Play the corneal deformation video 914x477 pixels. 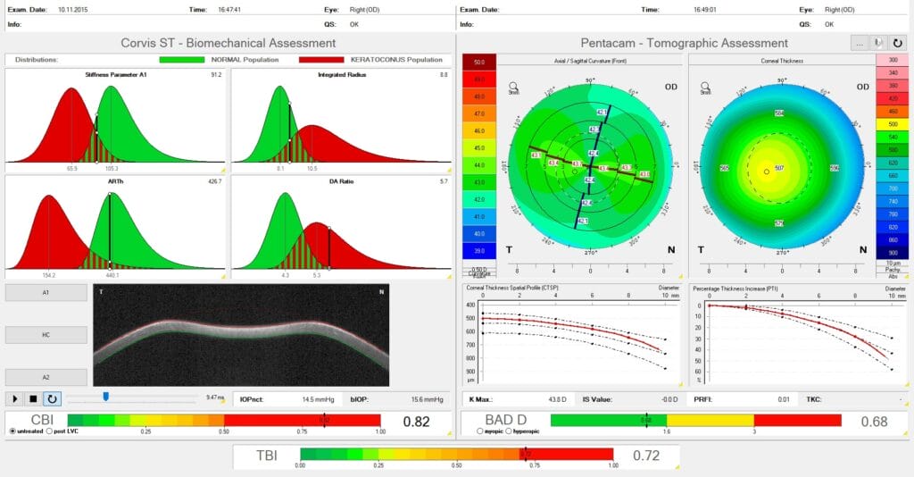[x=15, y=399]
